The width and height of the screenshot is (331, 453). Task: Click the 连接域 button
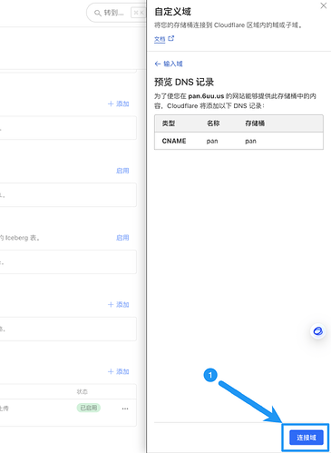[x=307, y=438]
